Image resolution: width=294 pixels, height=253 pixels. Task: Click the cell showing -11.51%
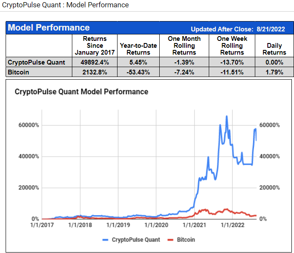[x=232, y=72]
